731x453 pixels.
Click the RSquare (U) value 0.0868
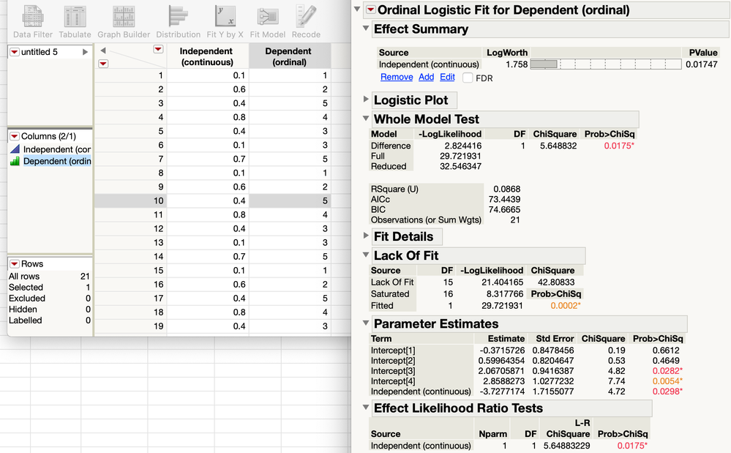[x=507, y=190]
